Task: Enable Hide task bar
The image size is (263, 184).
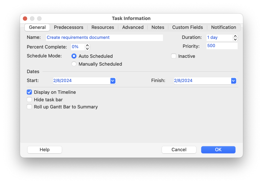Action: (x=29, y=99)
